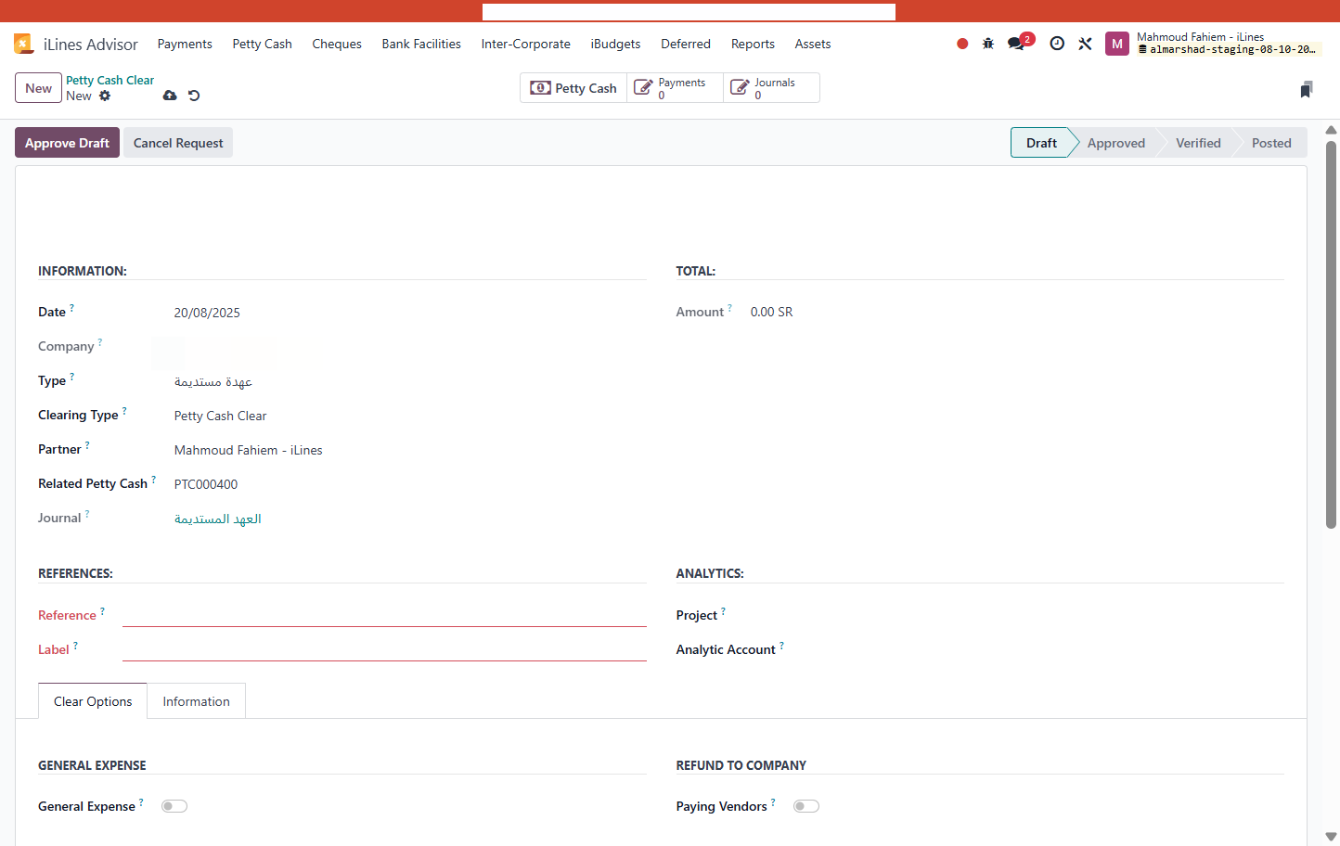Toggle the Paying Vendors switch
The image size is (1340, 846).
point(806,806)
